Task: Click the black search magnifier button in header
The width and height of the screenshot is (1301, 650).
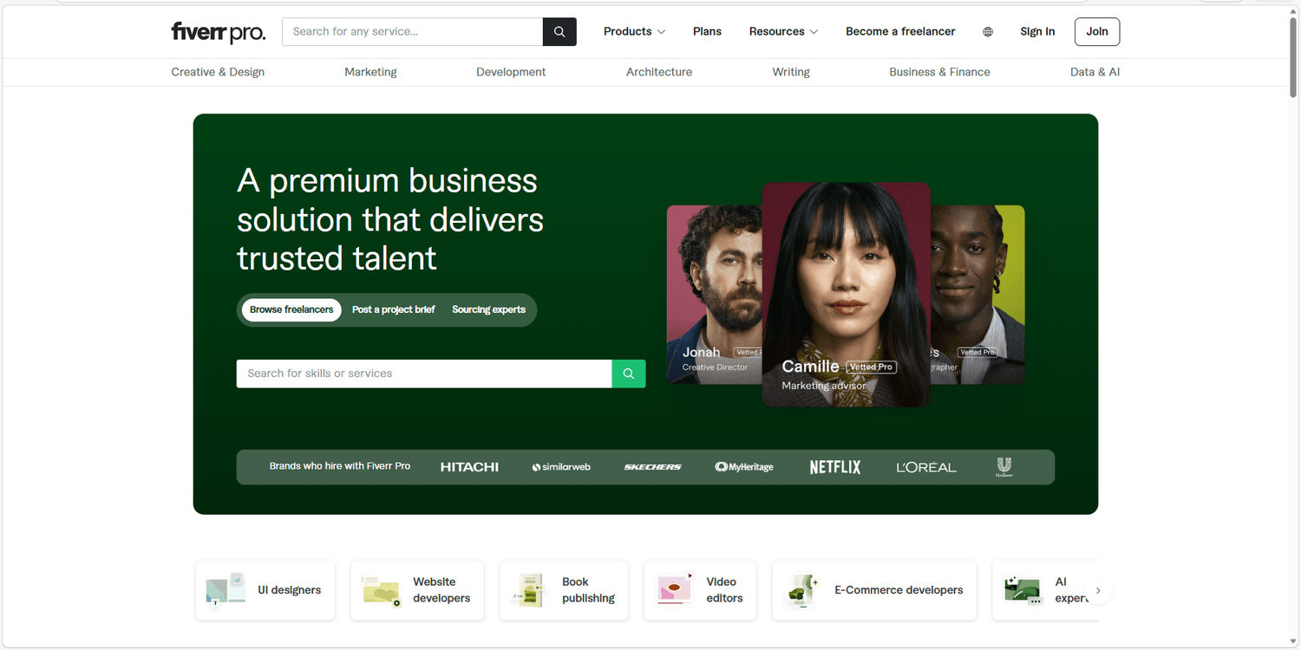Action: coord(559,32)
